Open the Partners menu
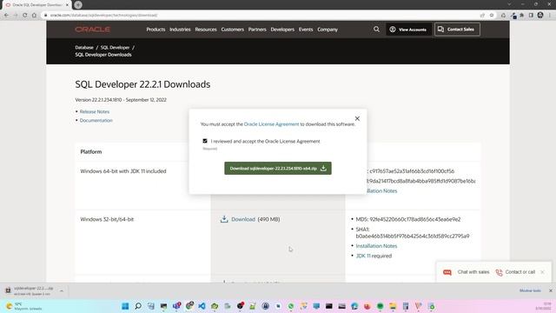Viewport: 556px width, 313px height. (257, 30)
